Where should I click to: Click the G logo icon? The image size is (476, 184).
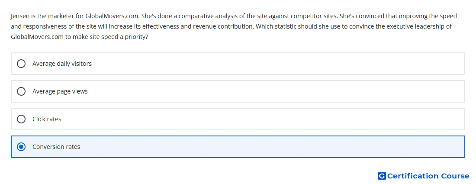382,176
